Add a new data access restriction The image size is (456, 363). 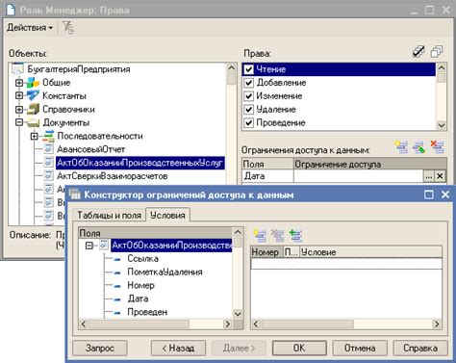pos(401,146)
